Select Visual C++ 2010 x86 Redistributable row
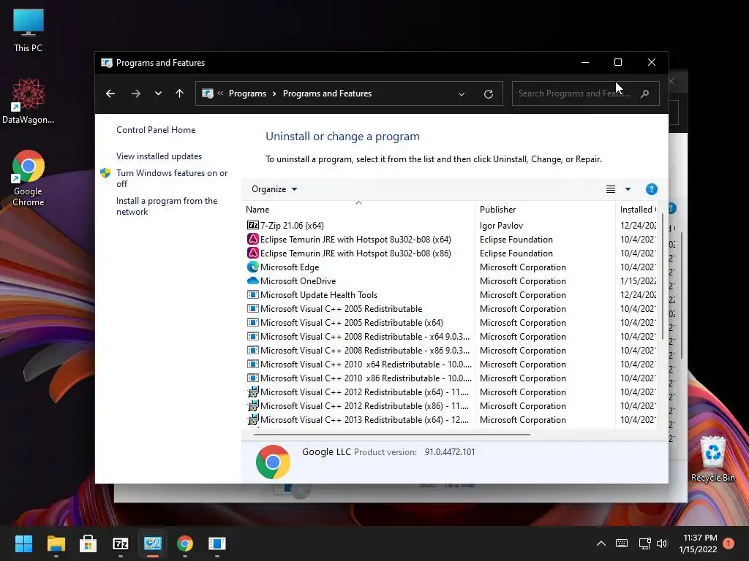The height and width of the screenshot is (561, 749). click(x=451, y=378)
